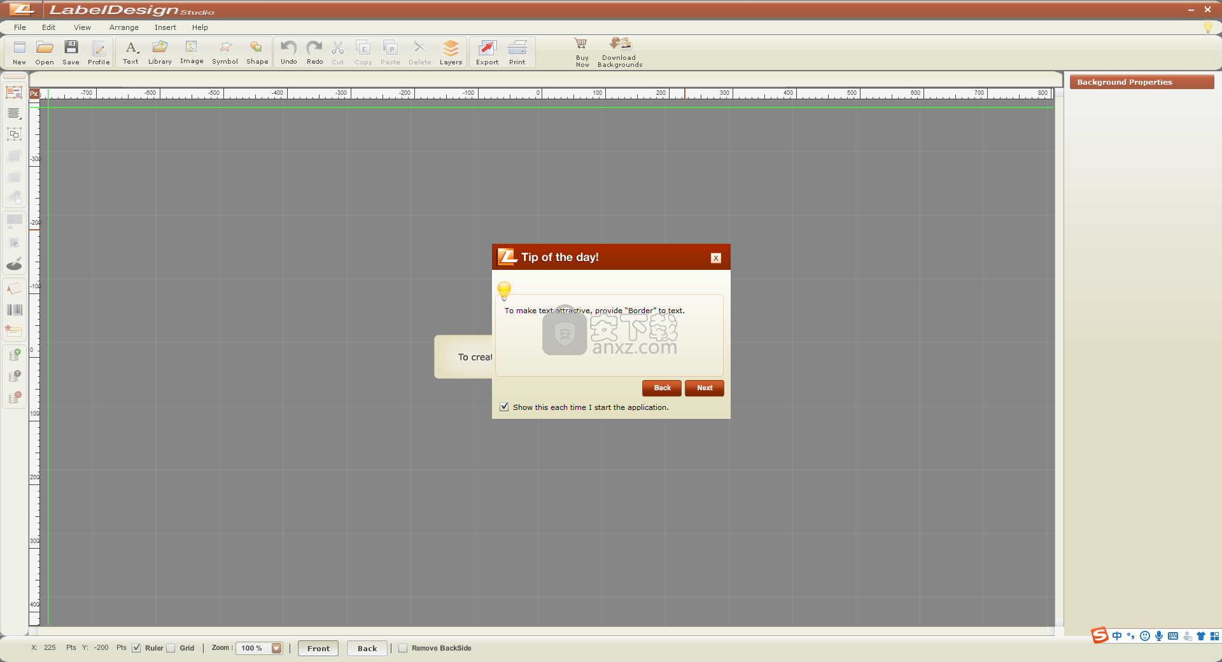The height and width of the screenshot is (662, 1222).
Task: Insert text with the Text tool
Action: [131, 52]
